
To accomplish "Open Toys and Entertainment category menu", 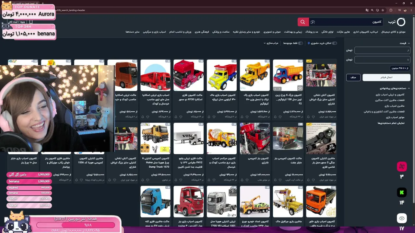I will 154,32.
